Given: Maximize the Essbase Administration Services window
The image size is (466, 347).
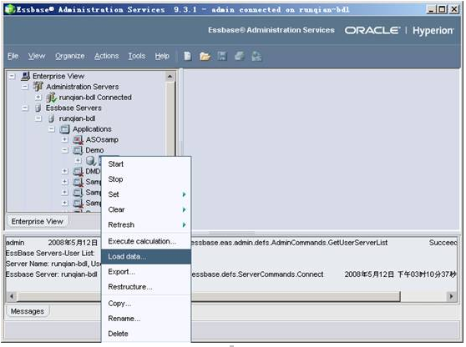Looking at the screenshot, I should click(x=443, y=9).
